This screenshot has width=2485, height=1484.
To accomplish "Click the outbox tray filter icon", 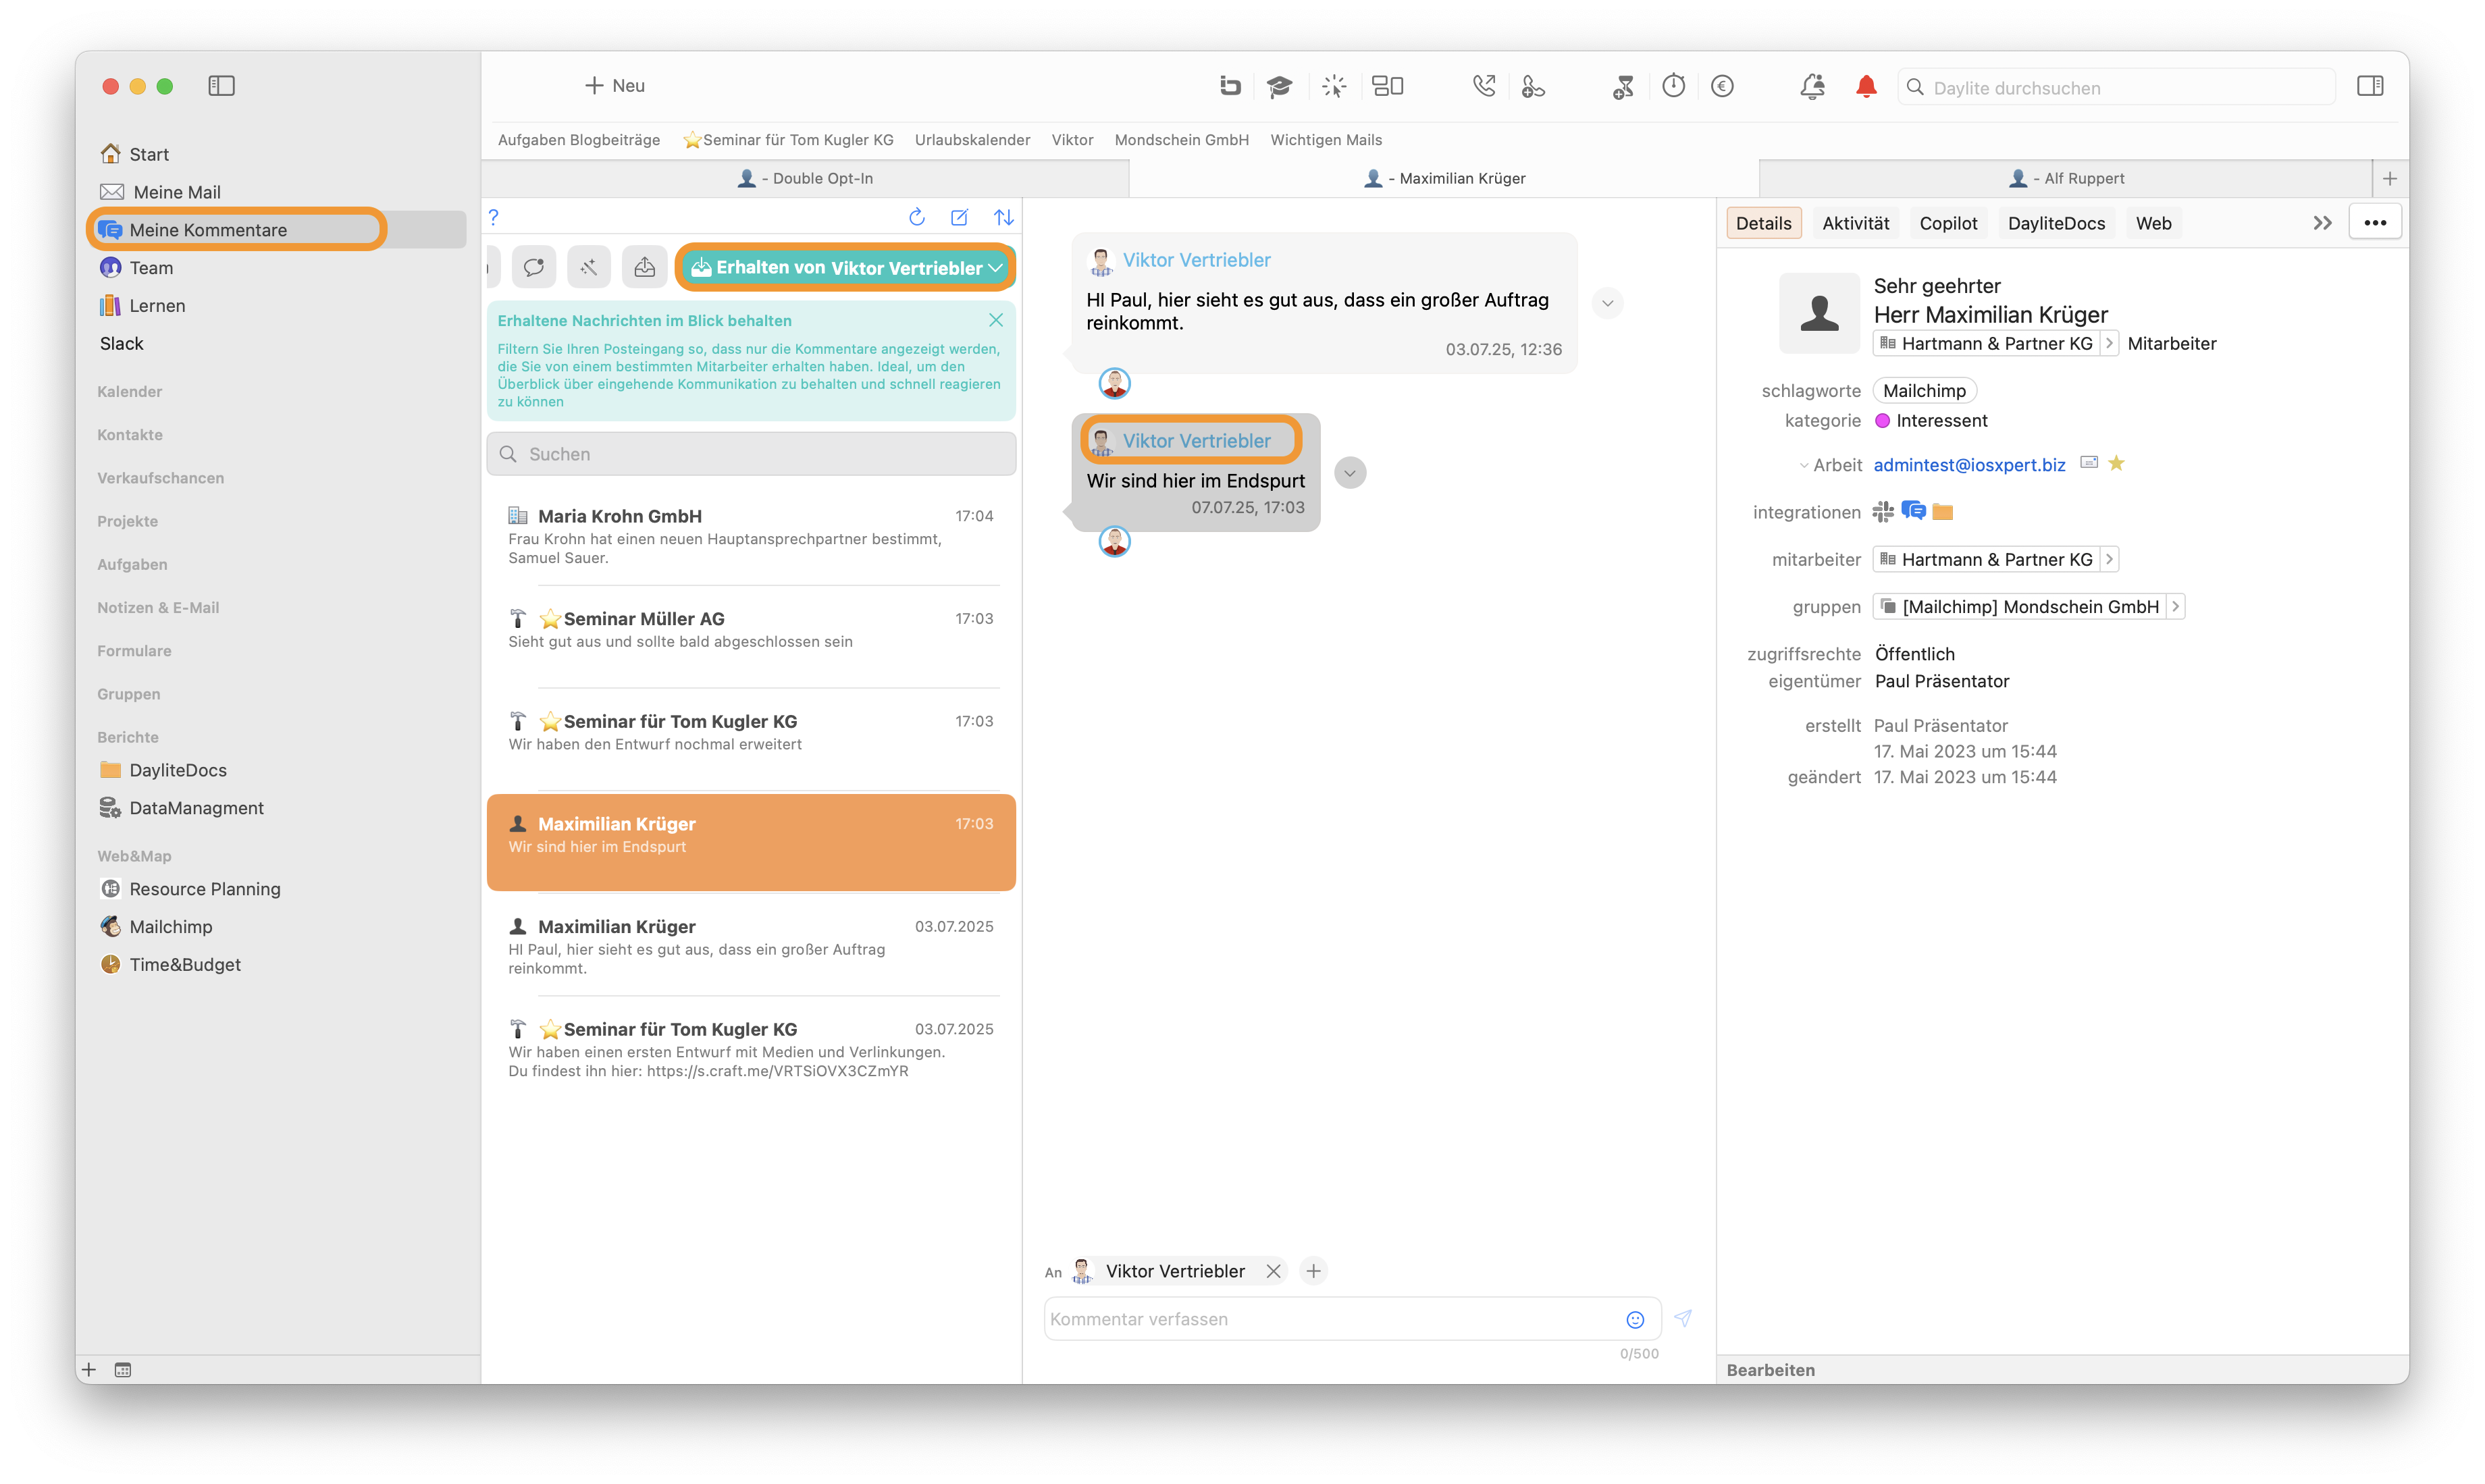I will point(645,267).
